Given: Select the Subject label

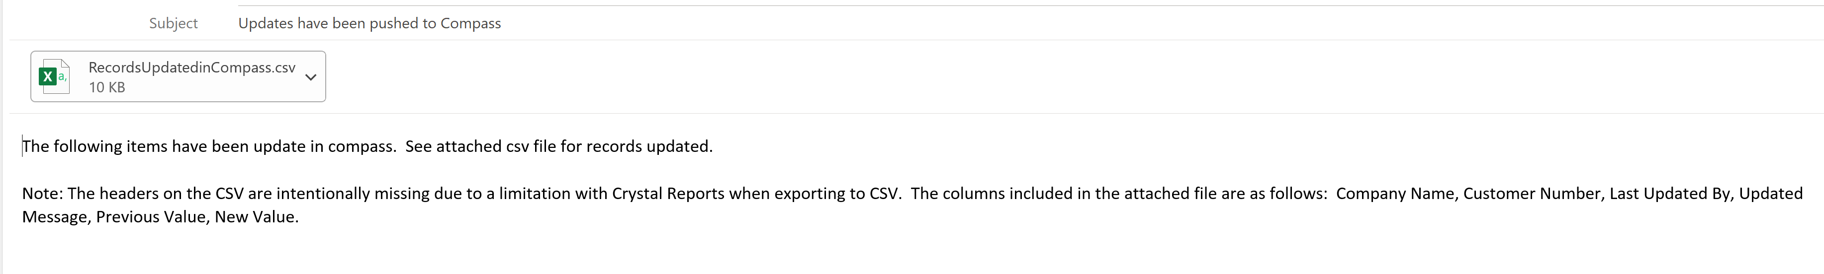Looking at the screenshot, I should pyautogui.click(x=174, y=23).
